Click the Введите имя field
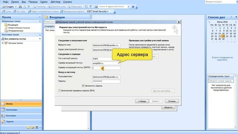 click(x=106, y=45)
